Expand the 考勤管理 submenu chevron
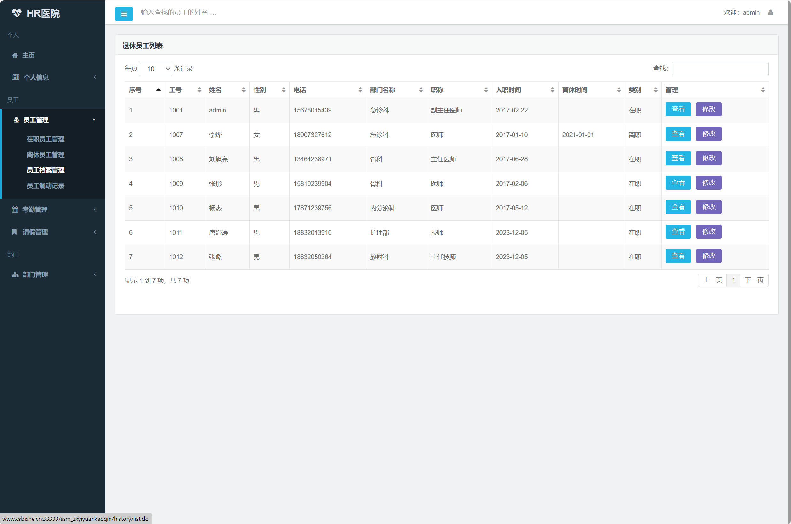 pos(95,210)
